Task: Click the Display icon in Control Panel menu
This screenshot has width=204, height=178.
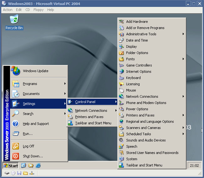Action: click(121, 47)
